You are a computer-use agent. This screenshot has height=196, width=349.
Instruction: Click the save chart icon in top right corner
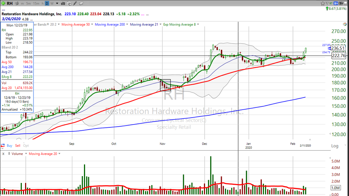pos(346,3)
